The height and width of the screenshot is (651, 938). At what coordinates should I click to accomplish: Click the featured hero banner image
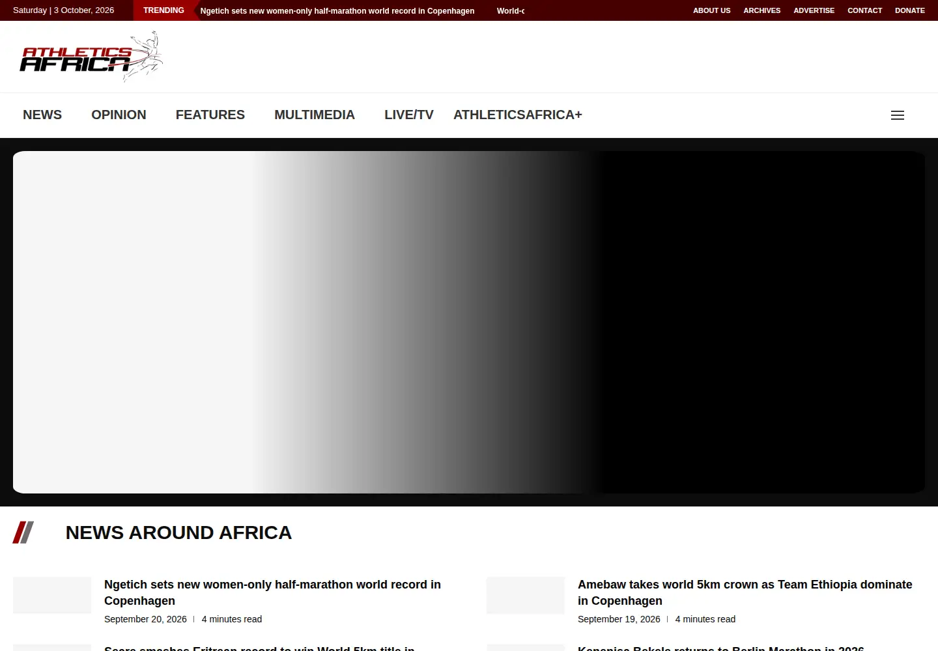pos(469,322)
